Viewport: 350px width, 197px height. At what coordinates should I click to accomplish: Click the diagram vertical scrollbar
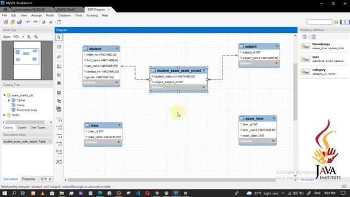(295, 91)
